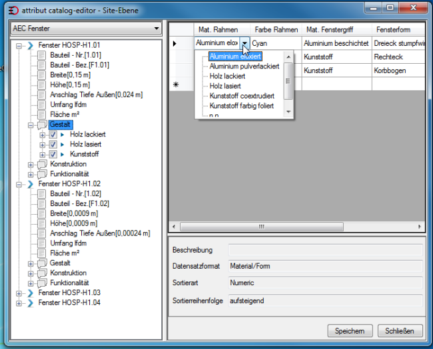Click the folder icon next to Funktionalität under HOSP-H1.02

[42, 283]
